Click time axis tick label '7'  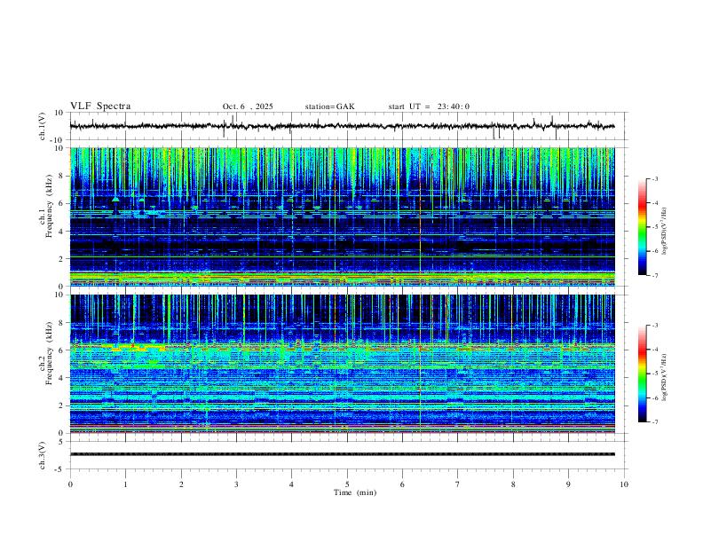458,484
